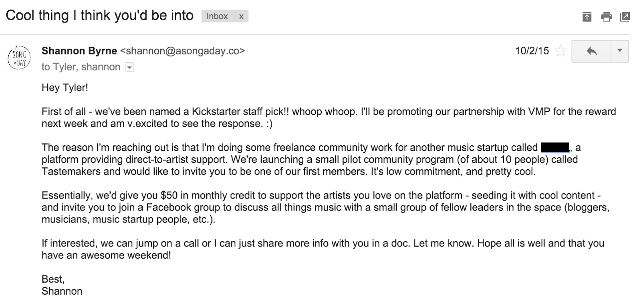Viewport: 641px width, 301px height.
Task: Open email in a new window
Action: [625, 17]
